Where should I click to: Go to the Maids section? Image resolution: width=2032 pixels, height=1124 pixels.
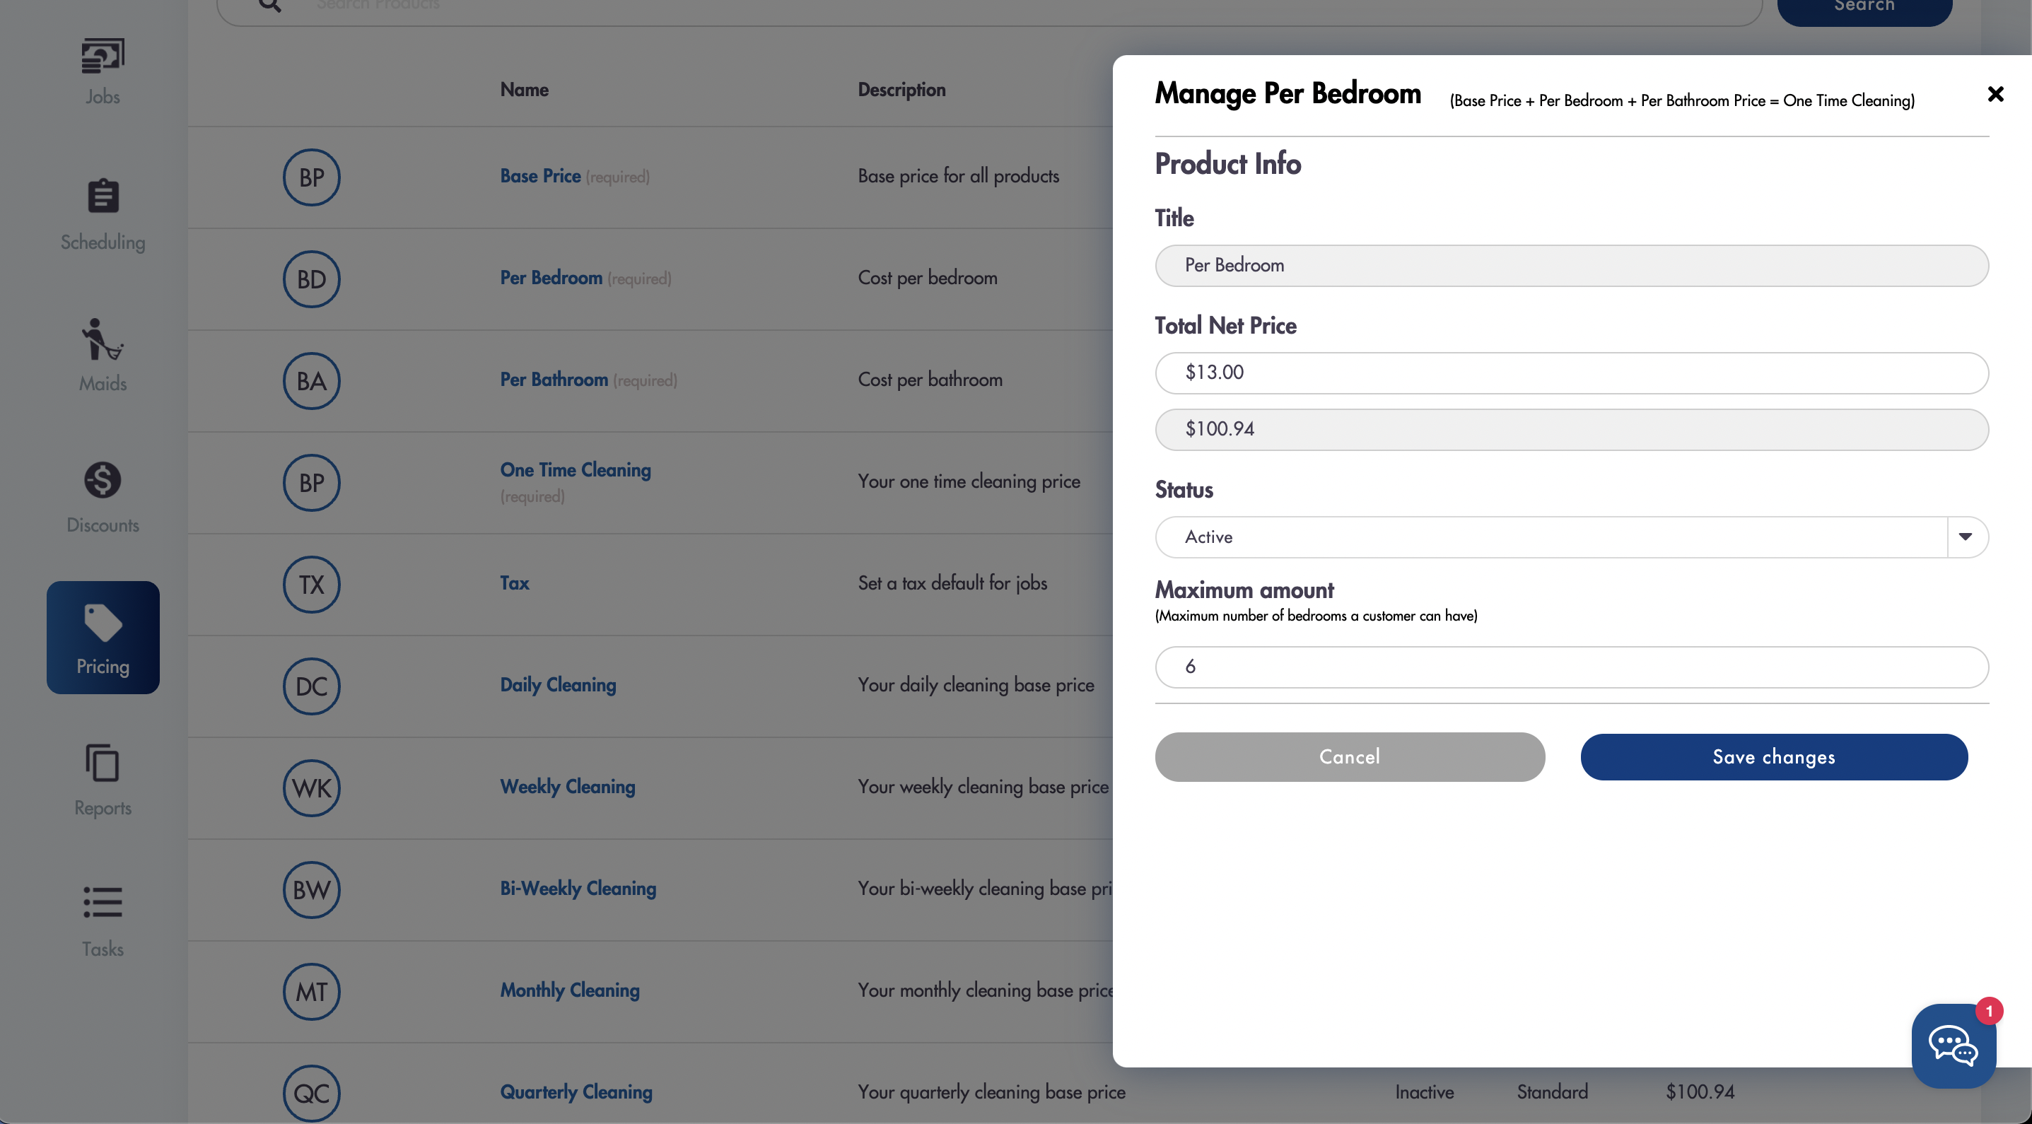tap(103, 355)
